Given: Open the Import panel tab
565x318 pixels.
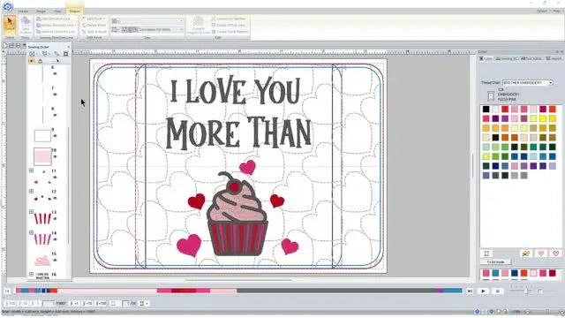Looking at the screenshot, I should coord(554,58).
